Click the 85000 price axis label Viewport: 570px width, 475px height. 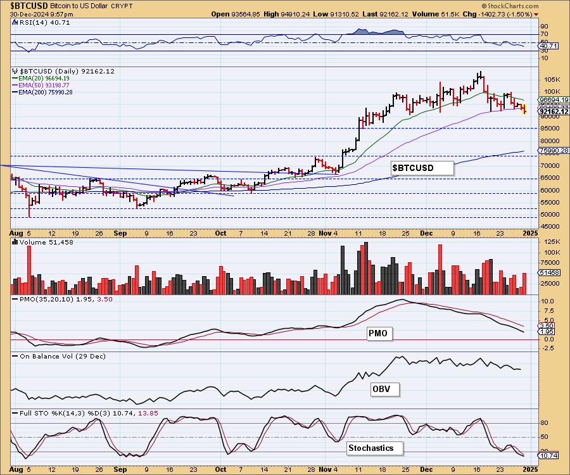click(550, 129)
